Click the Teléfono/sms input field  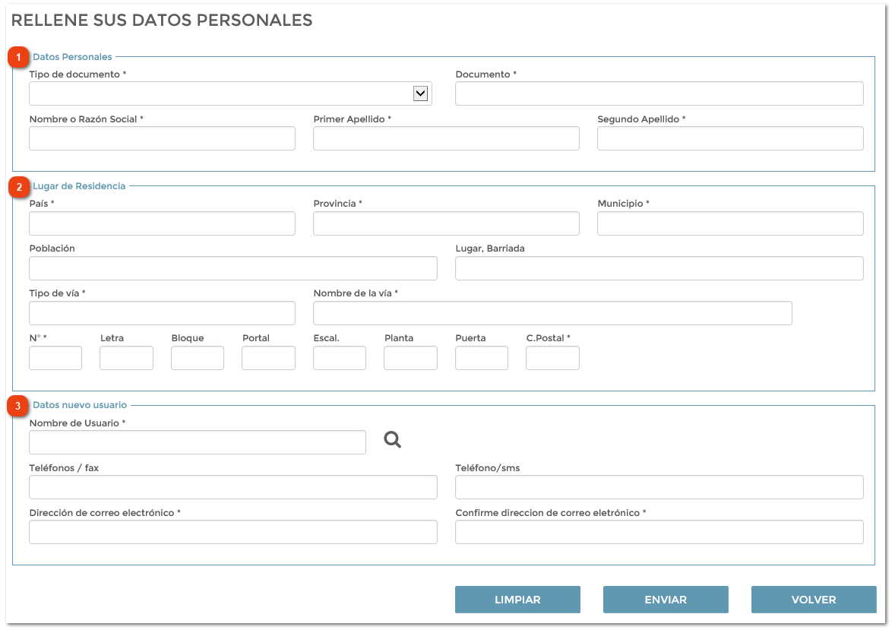(658, 486)
